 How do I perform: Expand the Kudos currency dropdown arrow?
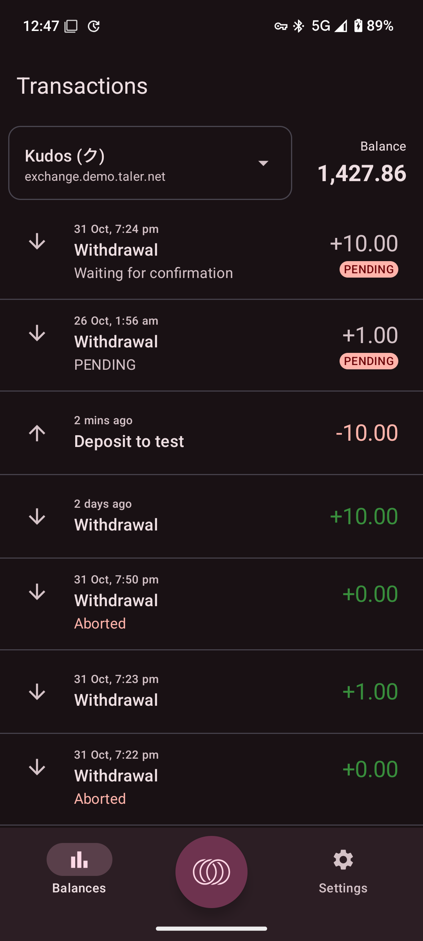coord(263,163)
